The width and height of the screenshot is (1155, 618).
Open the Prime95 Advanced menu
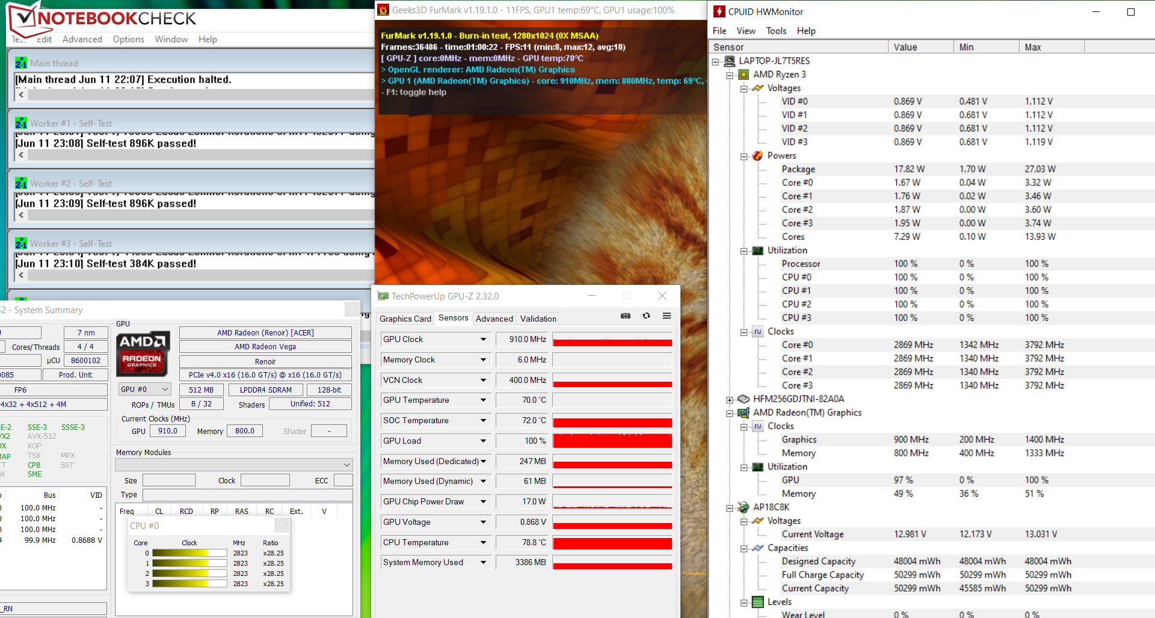coord(82,39)
